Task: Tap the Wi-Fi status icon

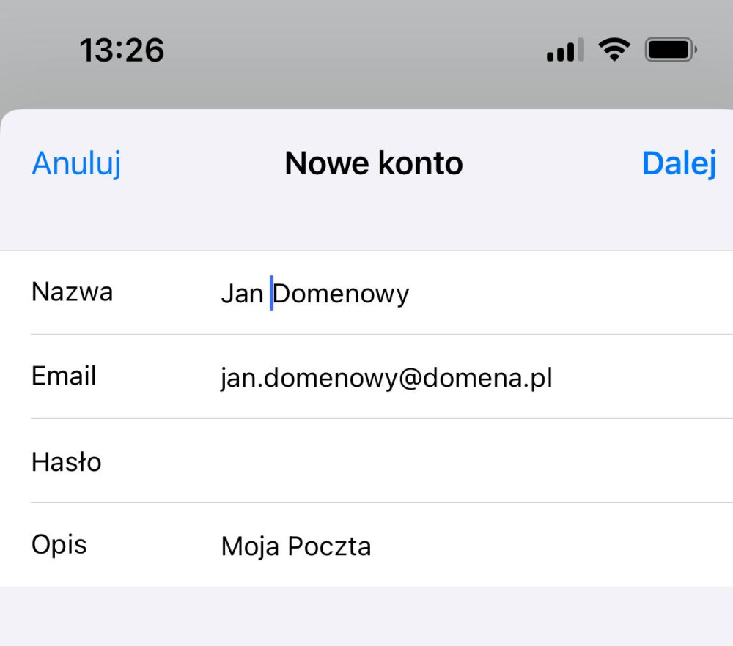Action: click(x=614, y=50)
